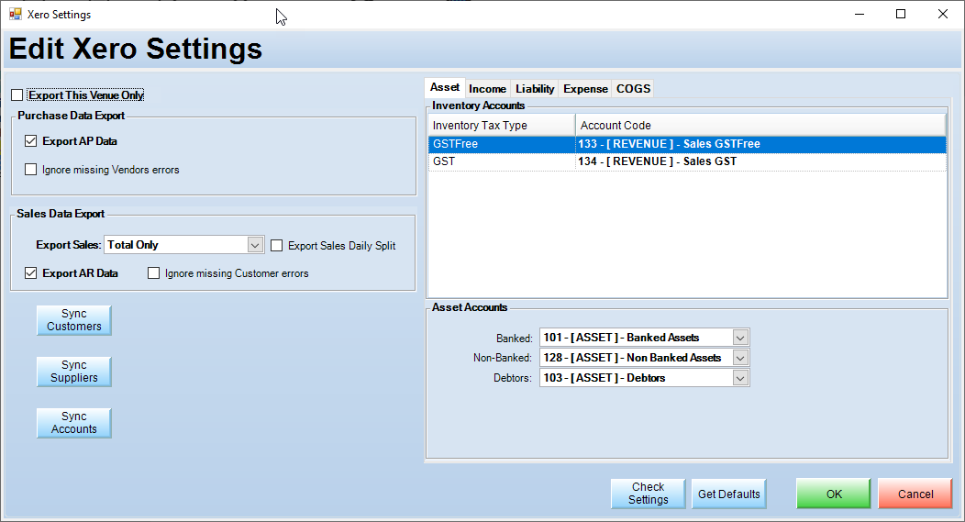Image resolution: width=965 pixels, height=522 pixels.
Task: Run Check Settings
Action: (x=648, y=494)
